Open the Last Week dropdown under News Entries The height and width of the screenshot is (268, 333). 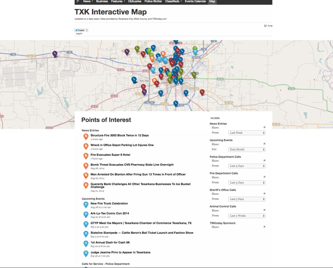pos(246,132)
